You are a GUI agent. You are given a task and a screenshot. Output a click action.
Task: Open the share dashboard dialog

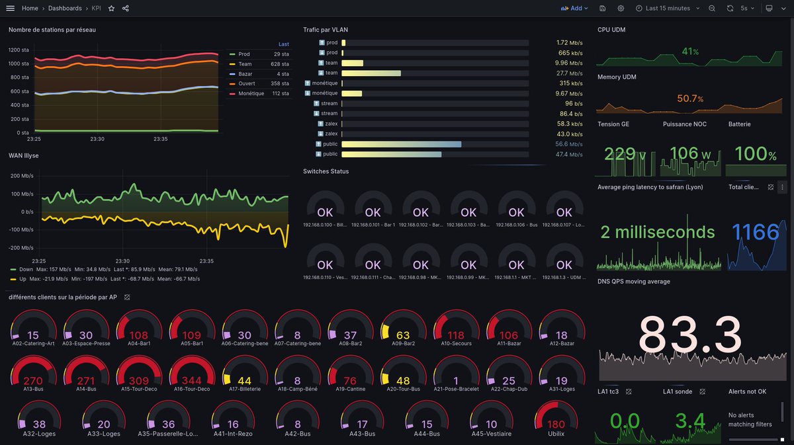126,9
